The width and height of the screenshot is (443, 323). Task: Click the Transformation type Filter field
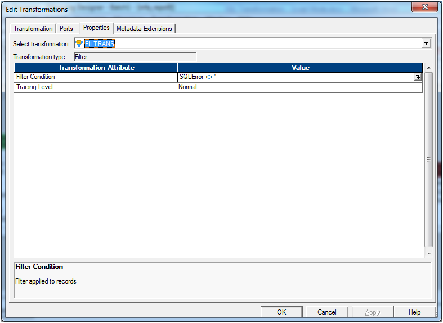pos(135,57)
